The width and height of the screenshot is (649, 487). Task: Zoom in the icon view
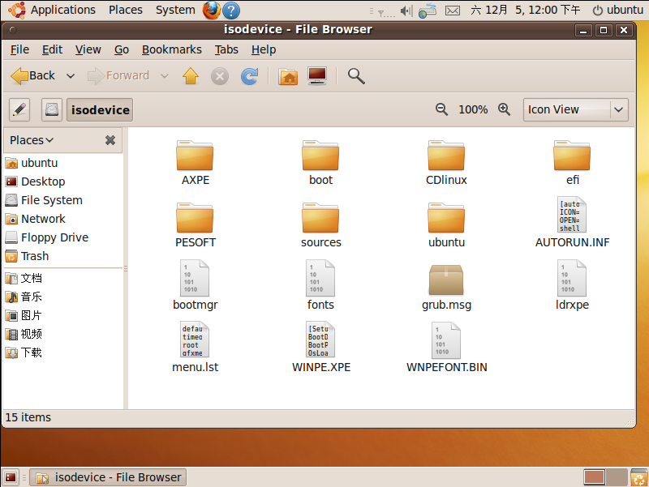point(504,109)
